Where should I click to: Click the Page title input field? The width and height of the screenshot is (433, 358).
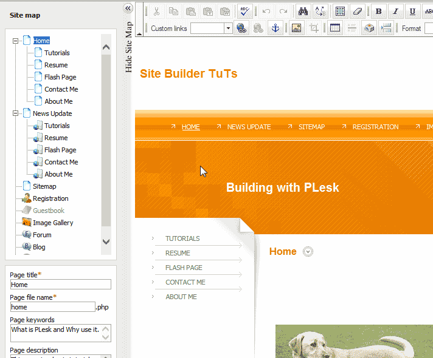60,285
